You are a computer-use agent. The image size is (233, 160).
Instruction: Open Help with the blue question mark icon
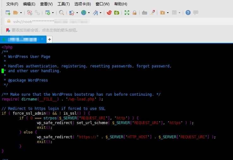click(x=188, y=13)
